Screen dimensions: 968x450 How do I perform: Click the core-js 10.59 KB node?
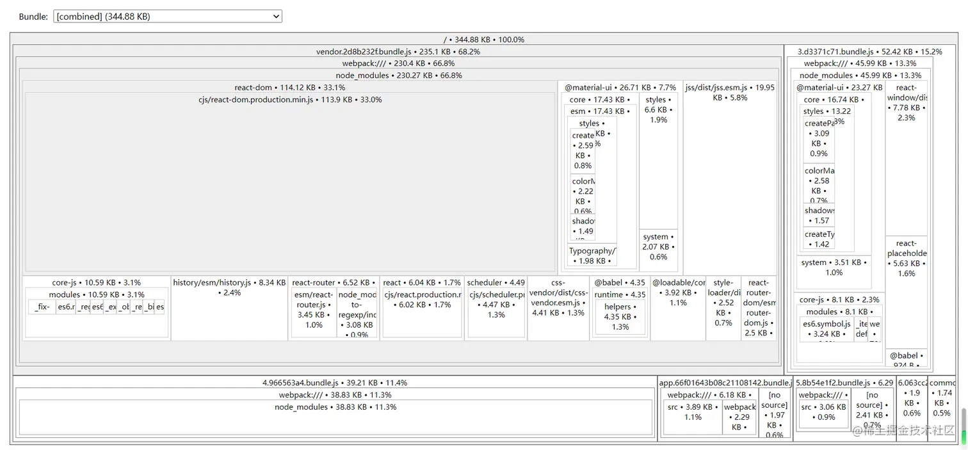tap(97, 282)
